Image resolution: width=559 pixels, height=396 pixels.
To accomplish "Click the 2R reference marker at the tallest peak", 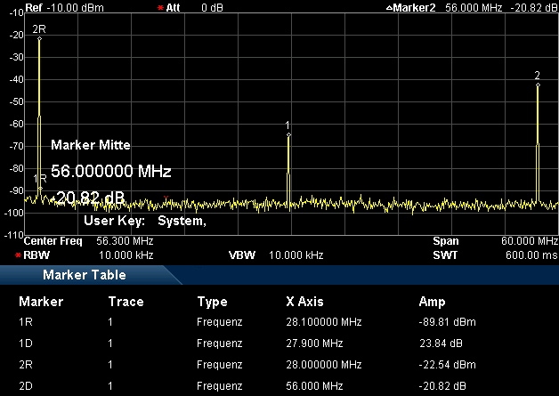I will [x=39, y=29].
